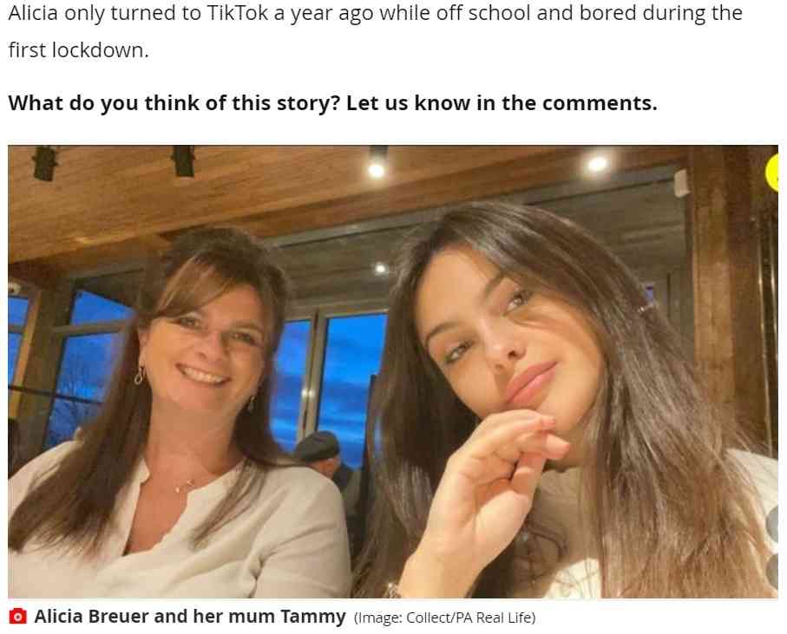Click the phrase 'Let us know in the comments.'
Screen dimensions: 787x634
(x=502, y=103)
